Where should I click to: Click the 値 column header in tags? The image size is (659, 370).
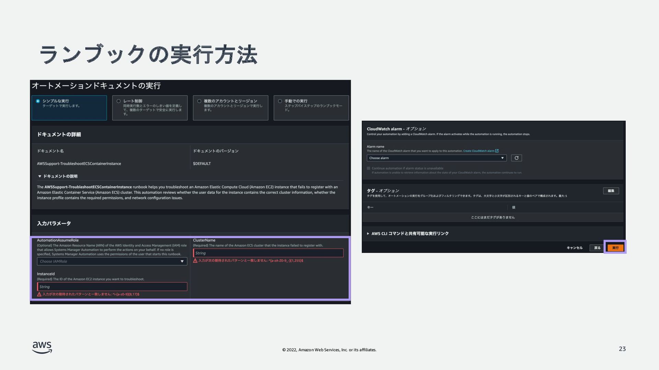point(513,207)
